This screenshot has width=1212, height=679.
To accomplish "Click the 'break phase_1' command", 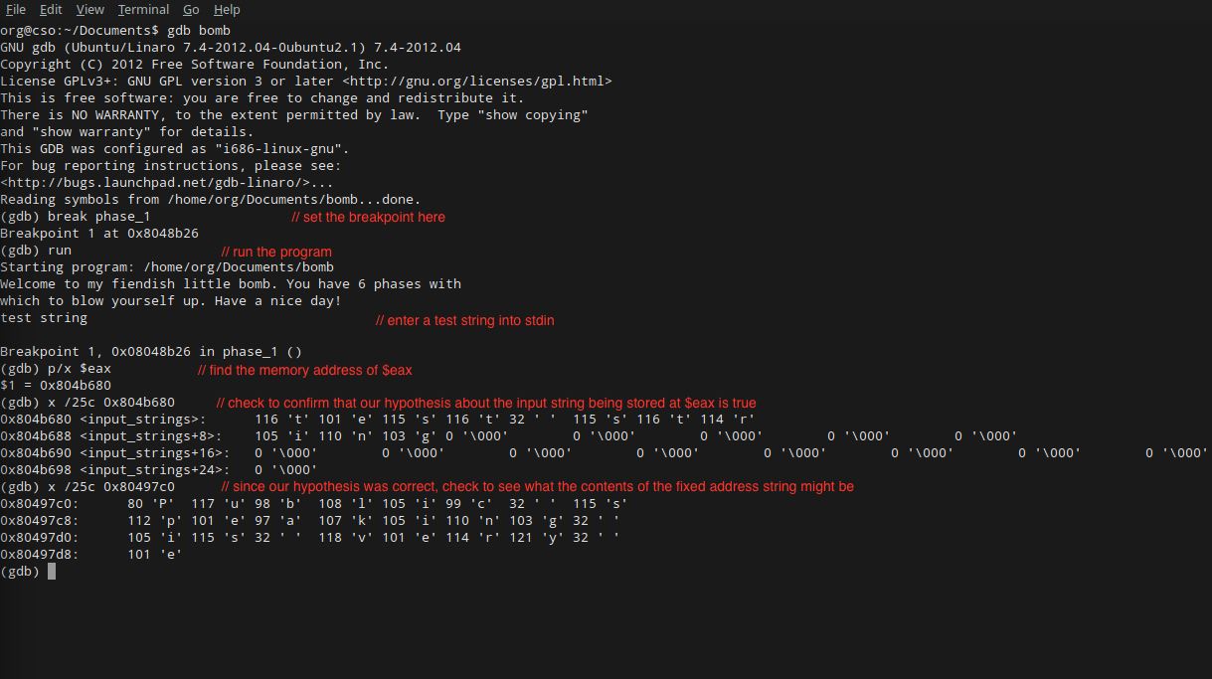I will (x=99, y=217).
